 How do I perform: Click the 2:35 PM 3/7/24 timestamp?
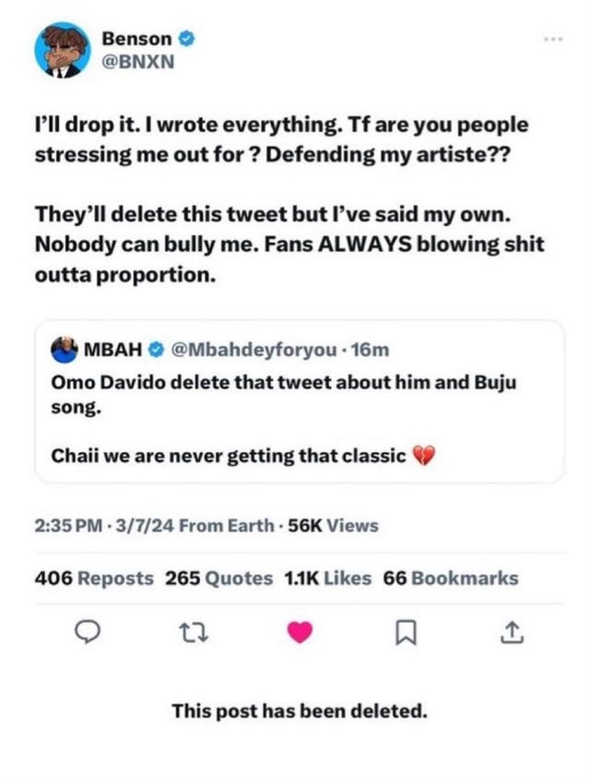[x=102, y=526]
